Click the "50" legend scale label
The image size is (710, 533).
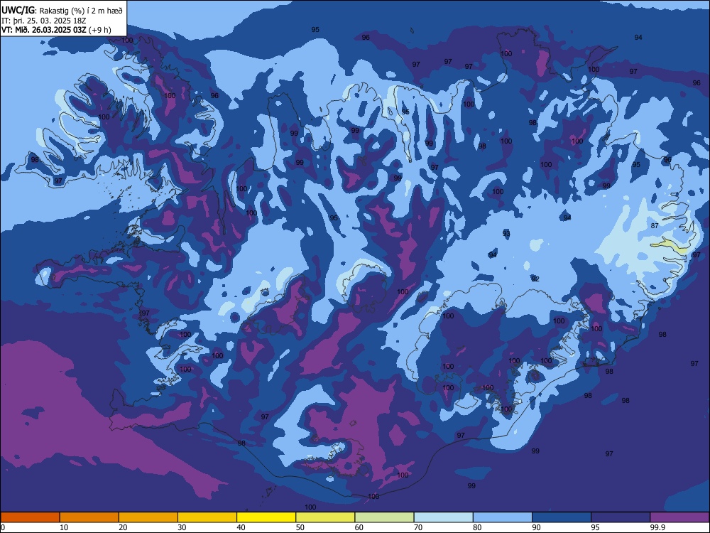[300, 527]
